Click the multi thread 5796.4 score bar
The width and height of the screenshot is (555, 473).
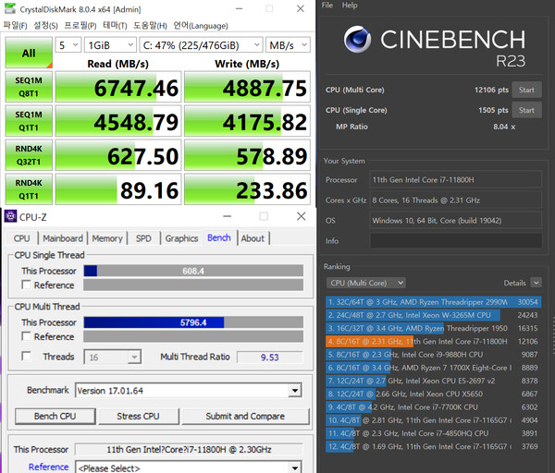pos(193,322)
